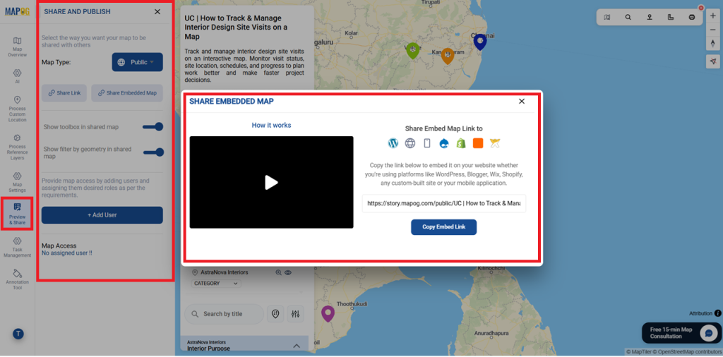Viewport: 723px width, 357px height.
Task: Click the MAPOG logo
Action: click(x=17, y=11)
